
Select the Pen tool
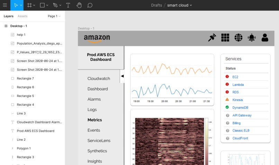click(x=55, y=5)
